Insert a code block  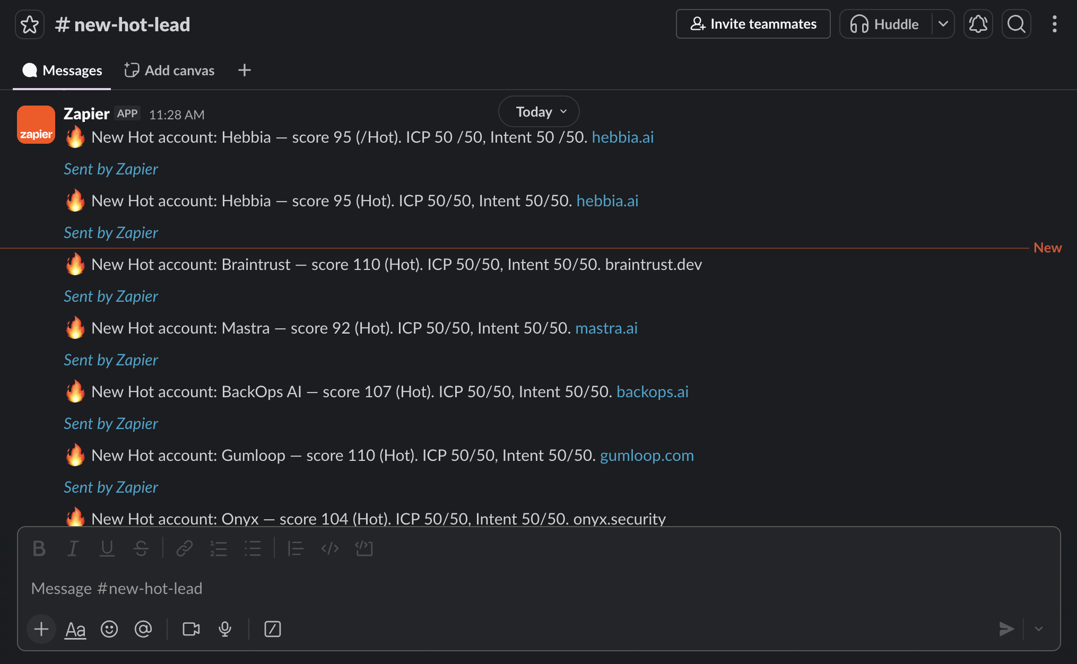coord(364,548)
